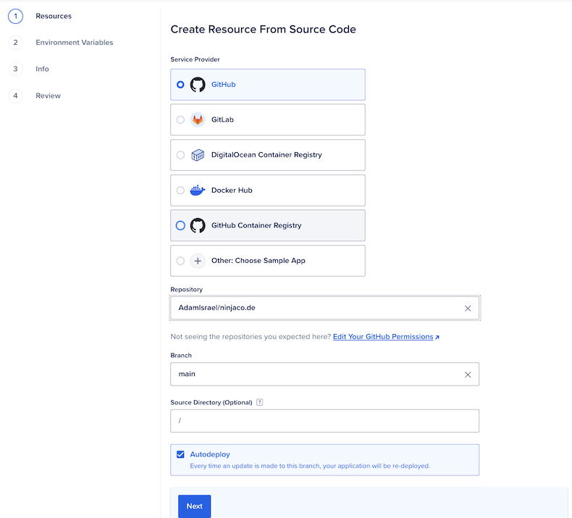
Task: Uncheck the Autodeploy checkbox
Action: pyautogui.click(x=180, y=454)
